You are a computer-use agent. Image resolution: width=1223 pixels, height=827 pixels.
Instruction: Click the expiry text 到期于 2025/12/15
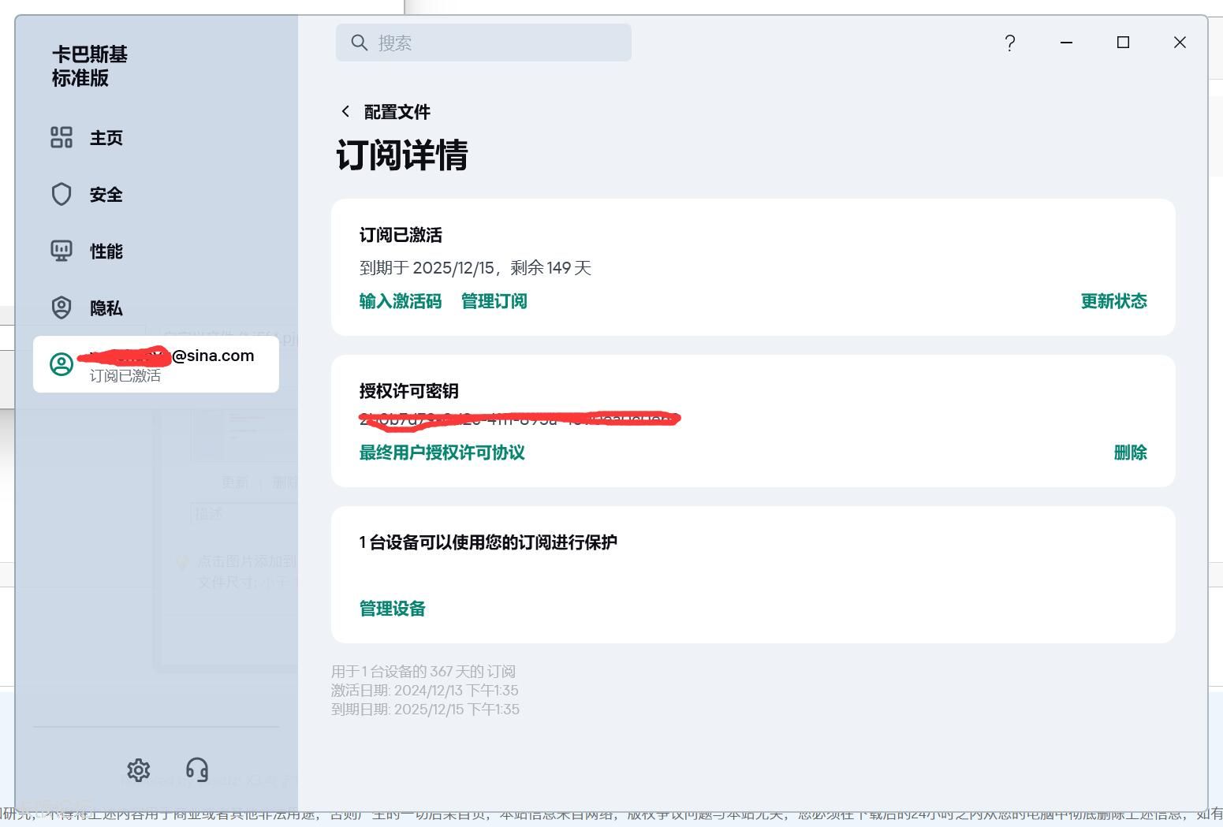click(427, 268)
